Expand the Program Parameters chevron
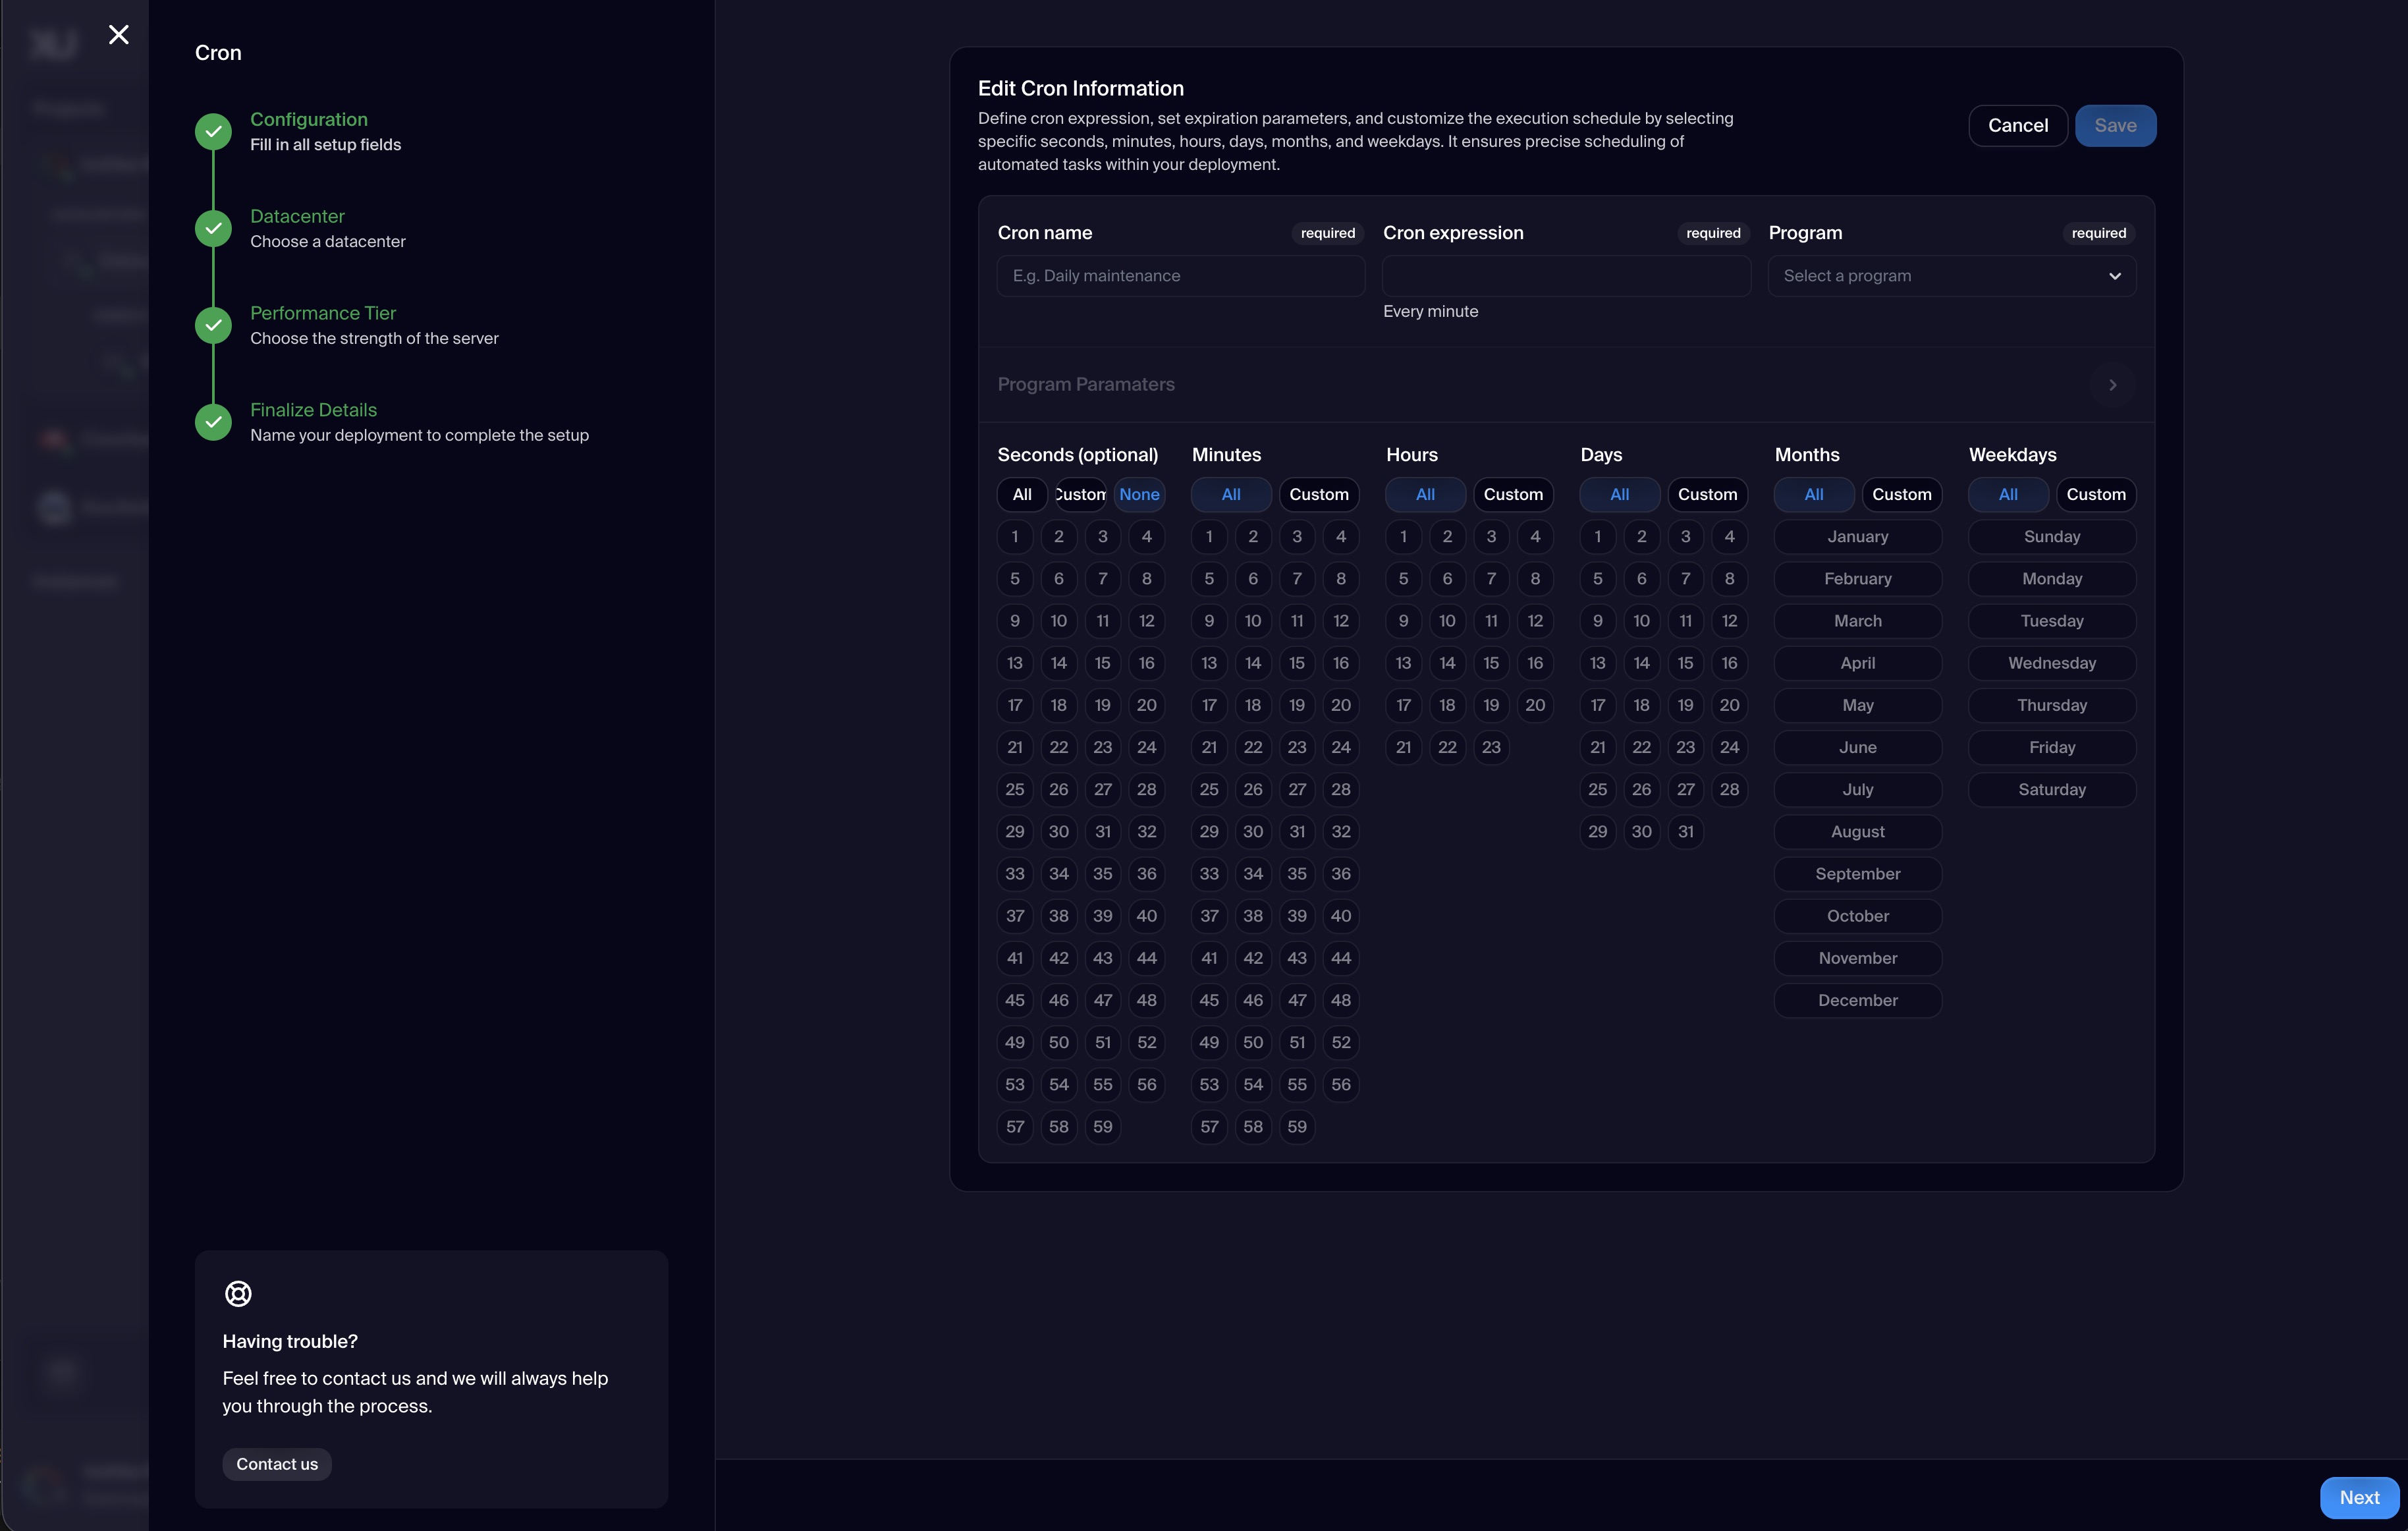Screen dimensions: 2408x1531 (x=2113, y=385)
